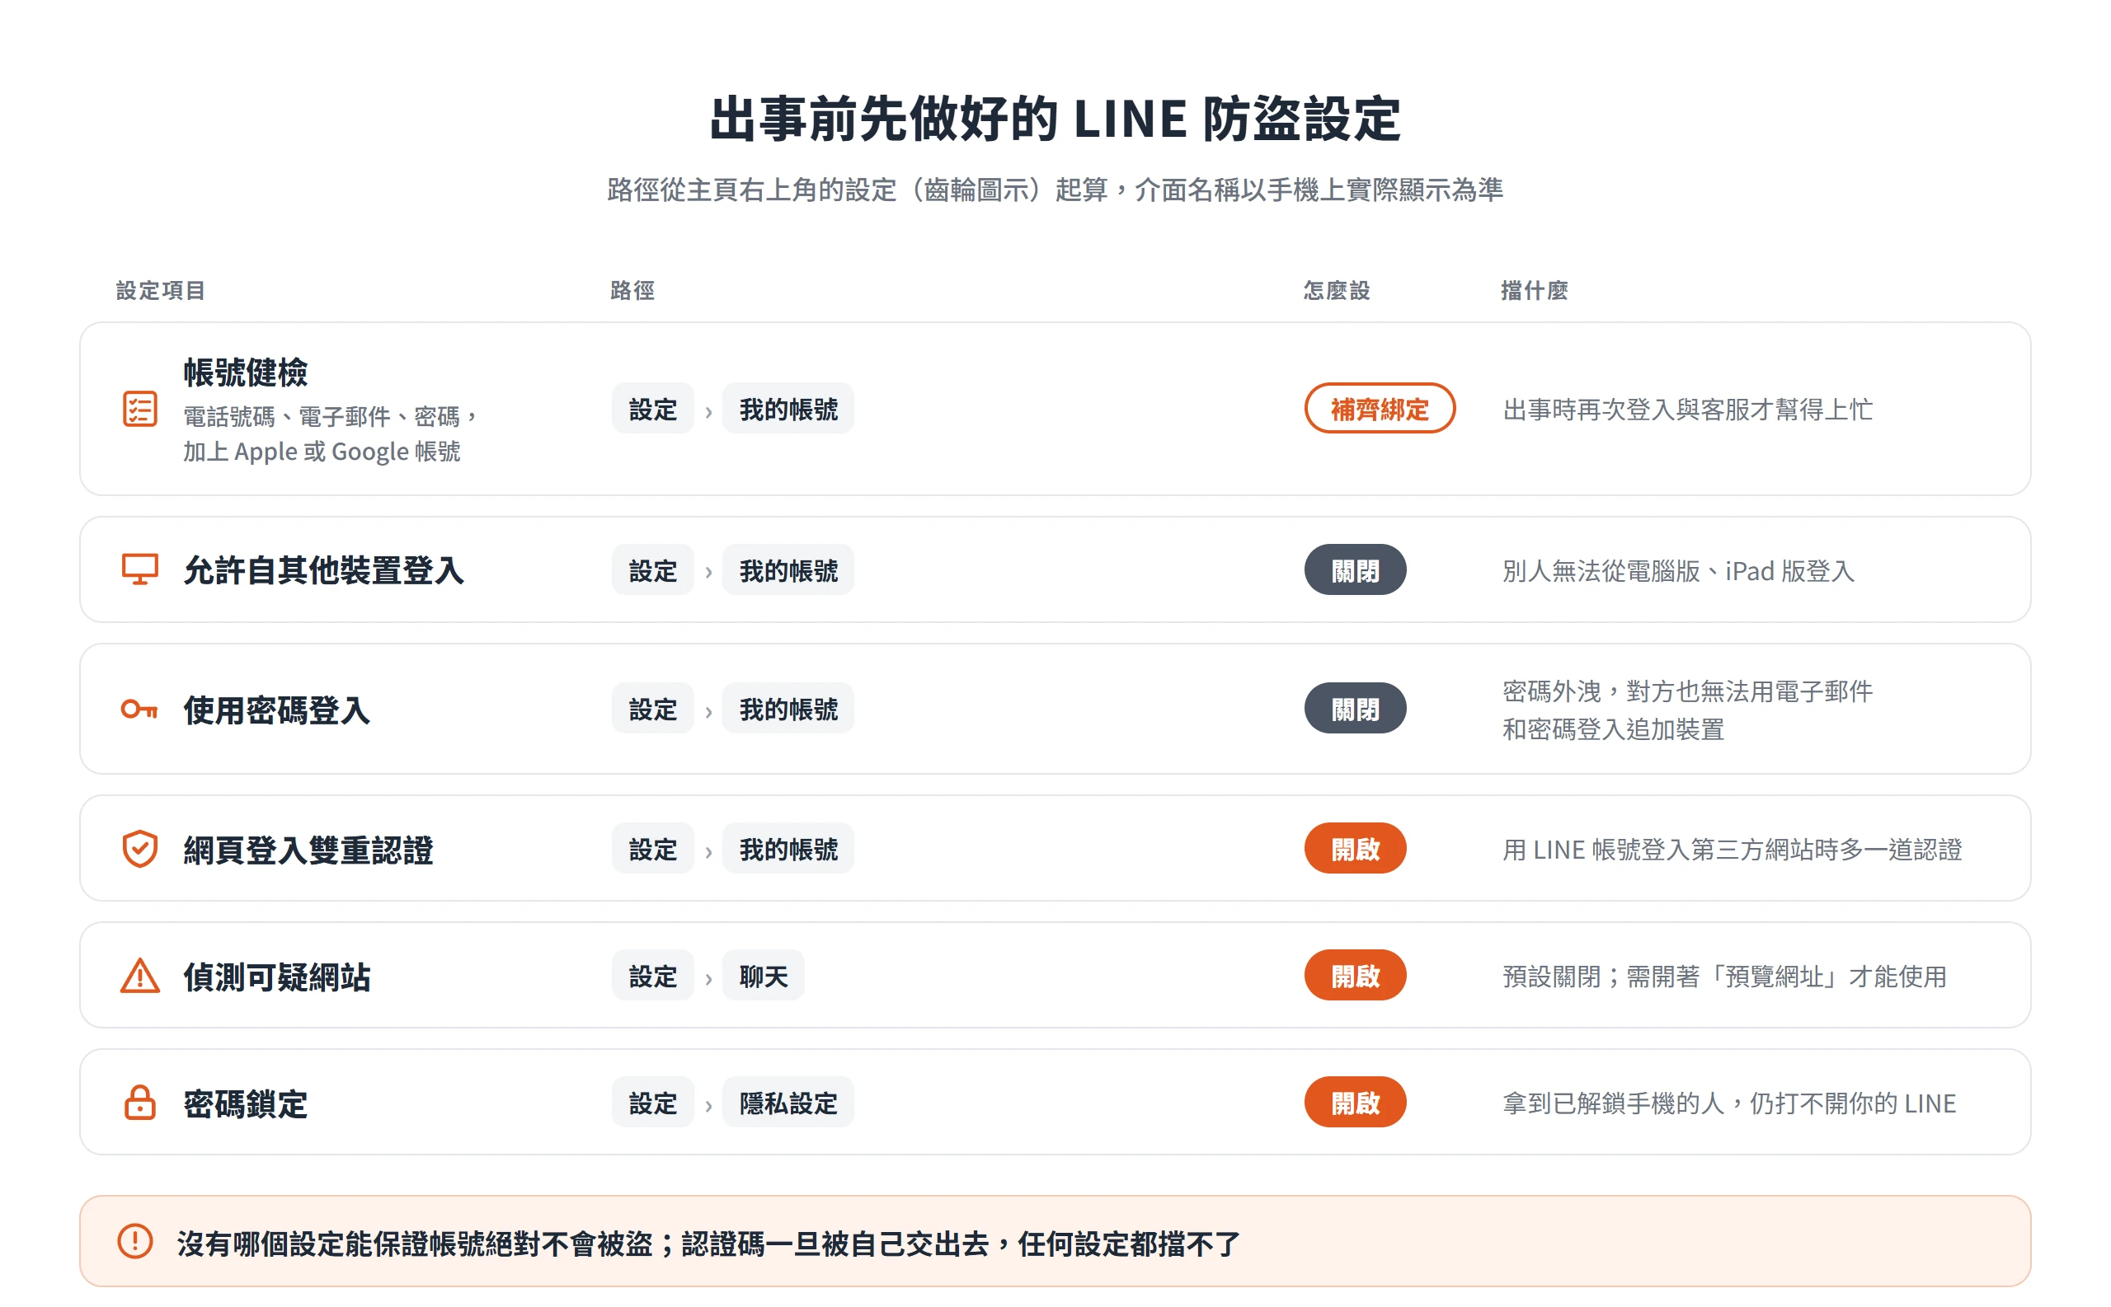Click the path chevron in 使用密碼登入 row
This screenshot has width=2111, height=1307.
point(708,712)
